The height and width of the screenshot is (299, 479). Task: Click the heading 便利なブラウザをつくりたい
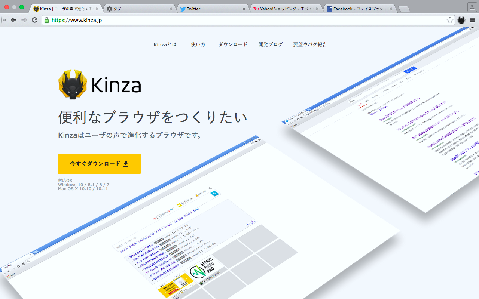click(153, 117)
